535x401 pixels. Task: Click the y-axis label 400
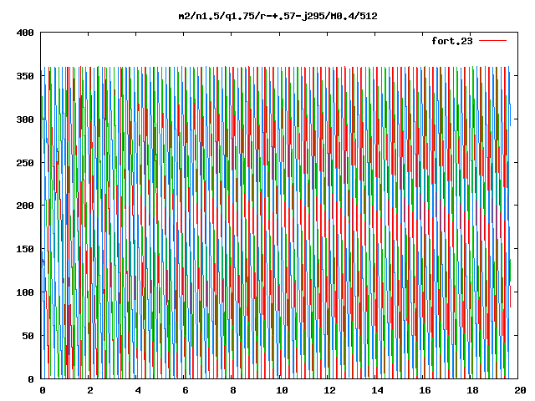(25, 33)
